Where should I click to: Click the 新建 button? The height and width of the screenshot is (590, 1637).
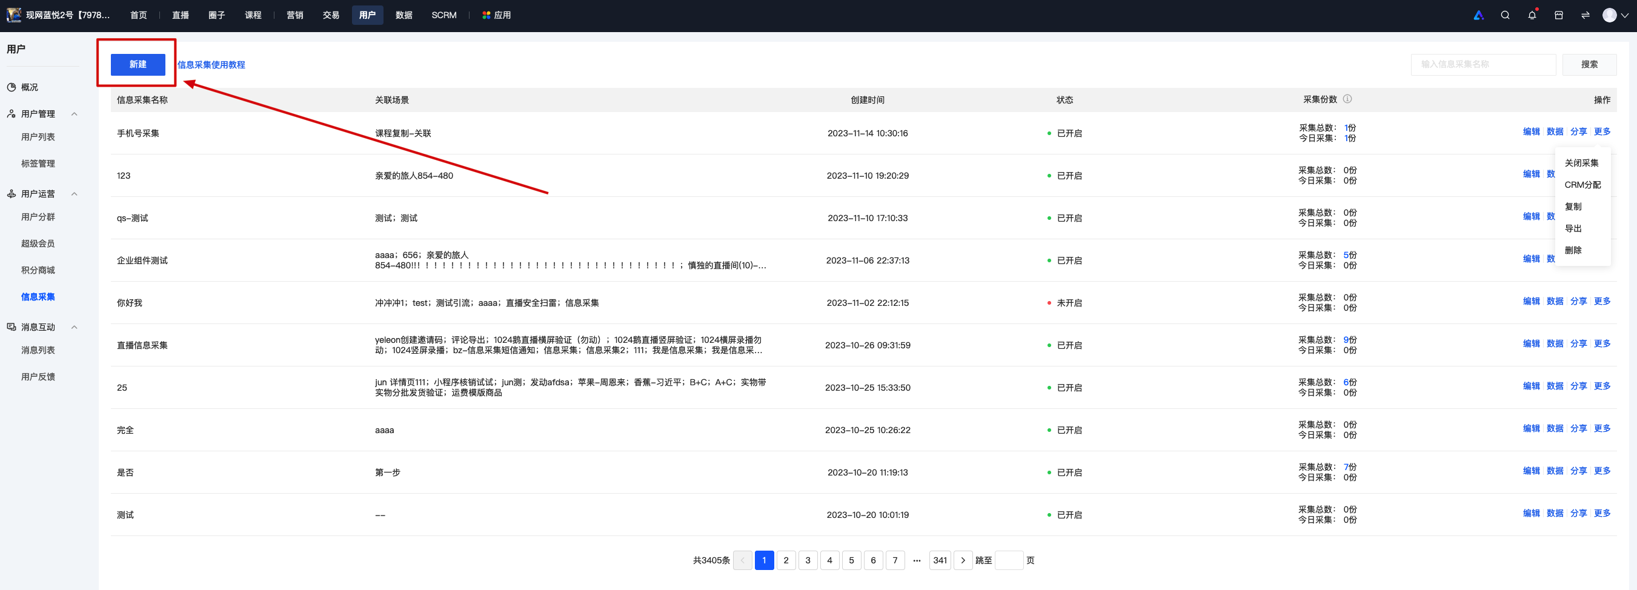click(x=138, y=64)
